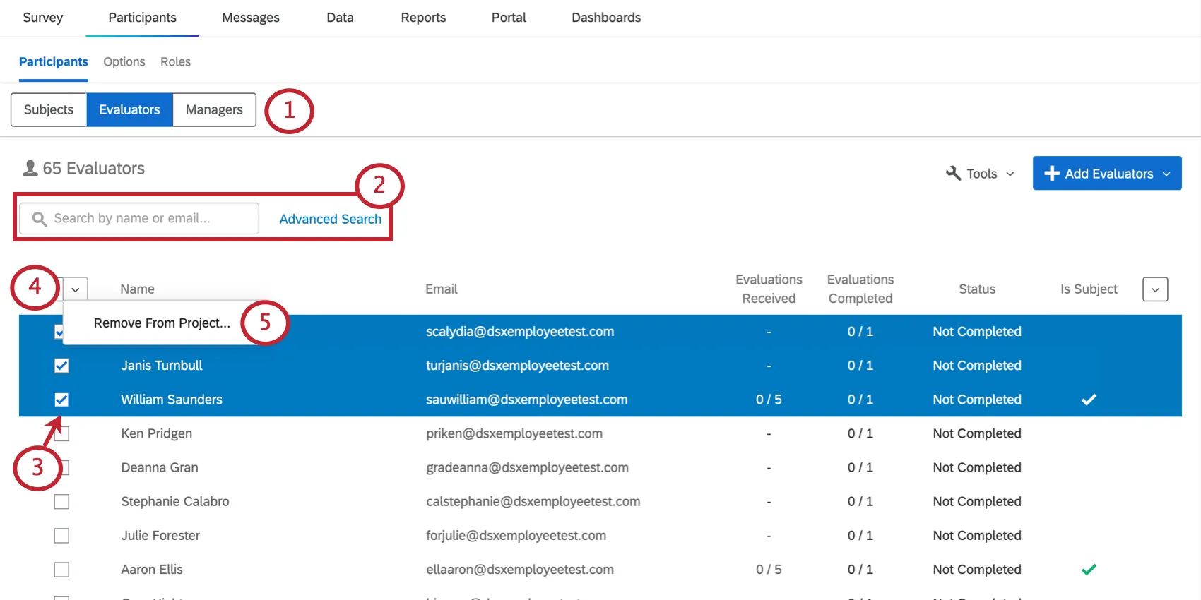Screen dimensions: 1201x600
Task: Click the white checkmark in William Saunders row
Action: coord(1089,400)
